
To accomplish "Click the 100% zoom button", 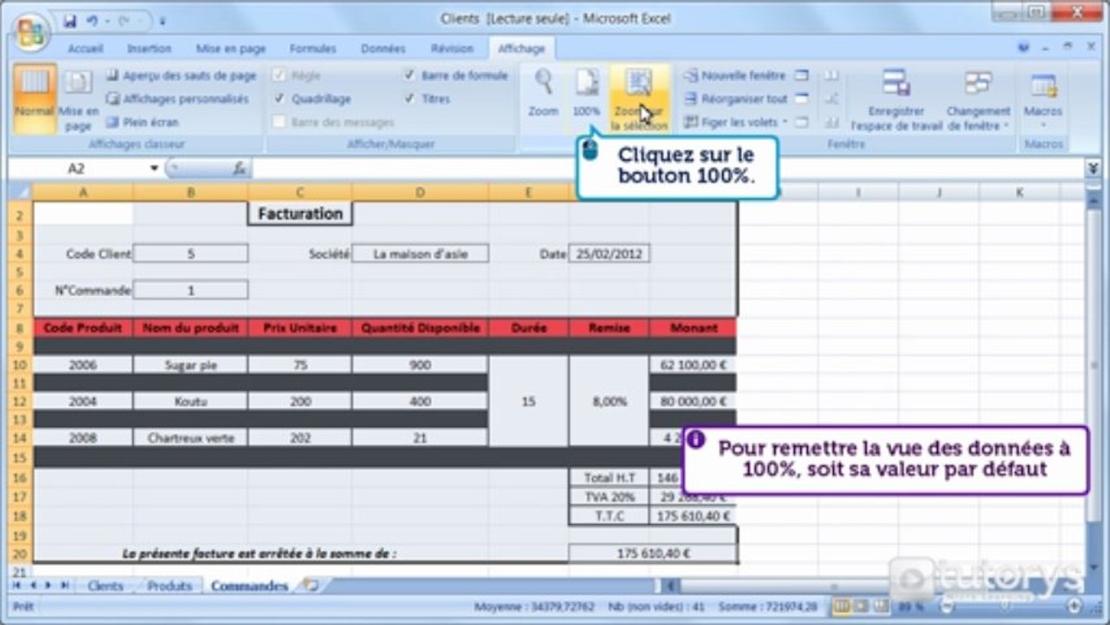I will (x=587, y=94).
